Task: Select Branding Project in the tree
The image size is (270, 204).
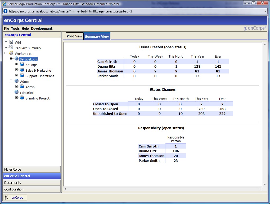Action: (38, 98)
